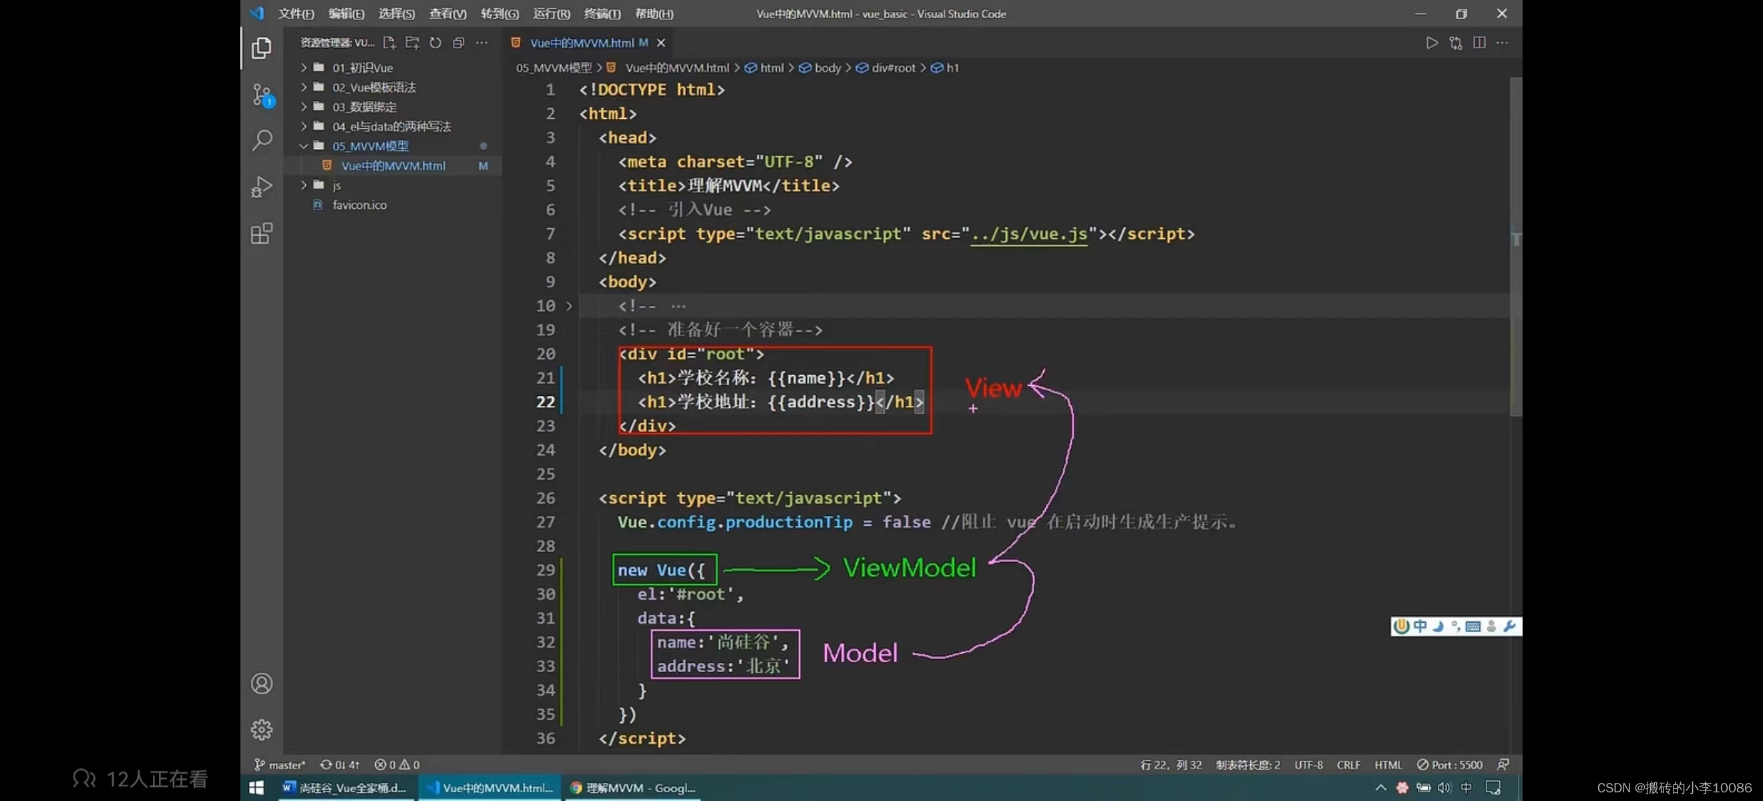
Task: Click the master* branch indicator
Action: tap(280, 764)
